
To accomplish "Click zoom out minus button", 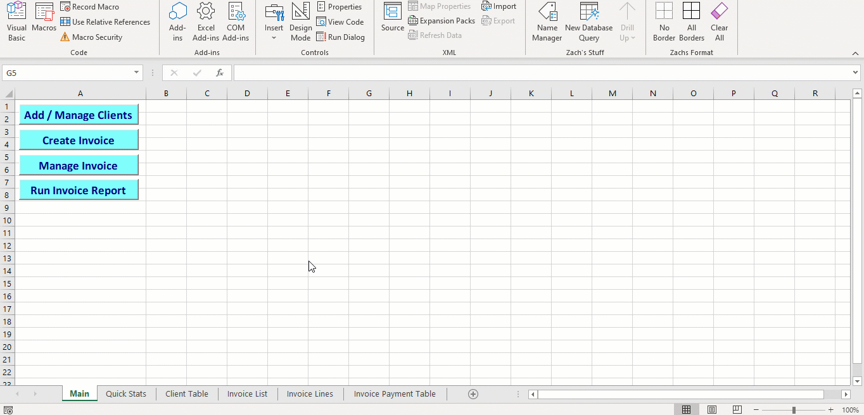I will pos(756,410).
